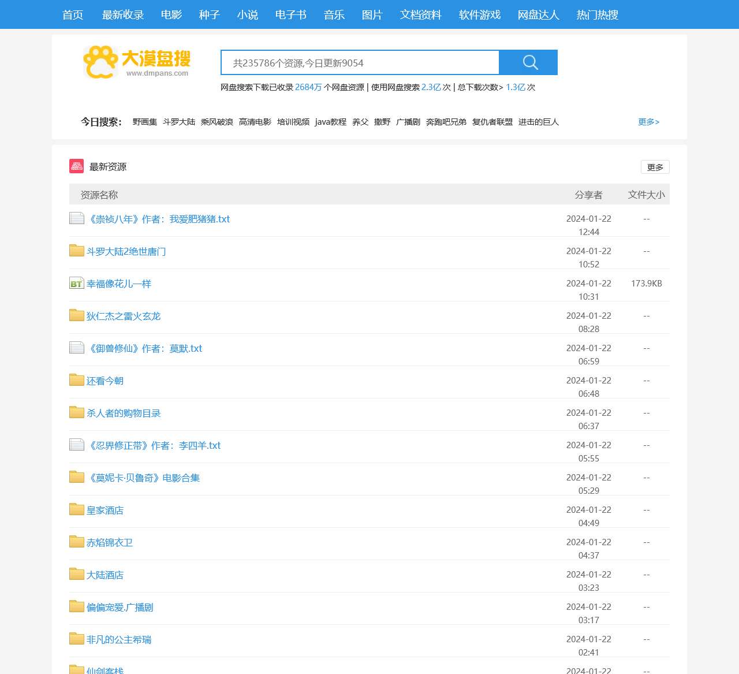Image resolution: width=739 pixels, height=674 pixels.
Task: Open 《莫妮卡·贝鲁奇》电影合集 resource
Action: (143, 478)
